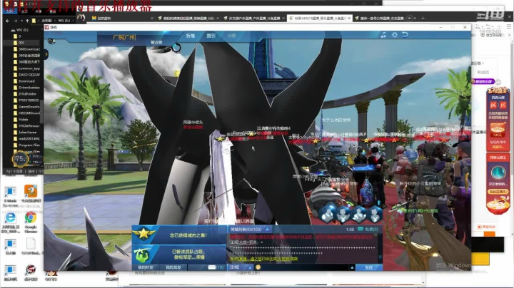Click the blue return arrow icon in game
The width and height of the screenshot is (514, 288).
[405, 35]
